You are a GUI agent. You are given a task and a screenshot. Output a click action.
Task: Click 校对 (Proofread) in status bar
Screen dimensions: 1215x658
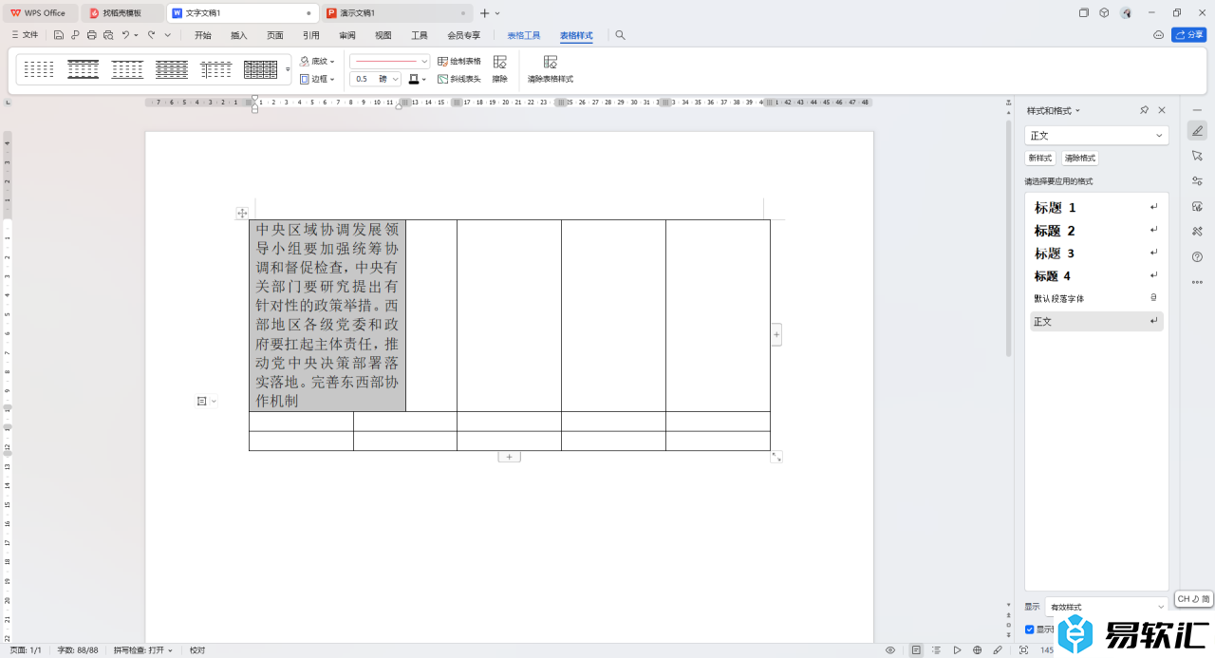(x=197, y=650)
